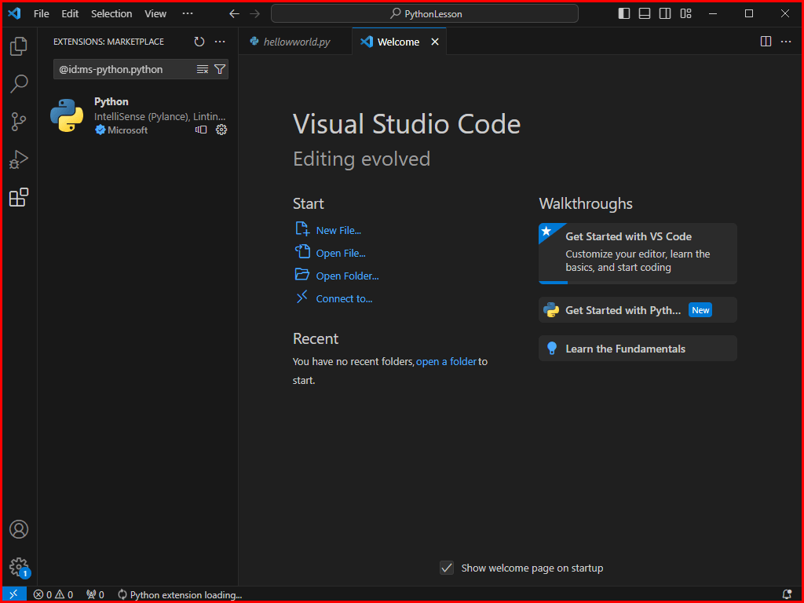Open Extensions panel more actions menu

tap(220, 42)
